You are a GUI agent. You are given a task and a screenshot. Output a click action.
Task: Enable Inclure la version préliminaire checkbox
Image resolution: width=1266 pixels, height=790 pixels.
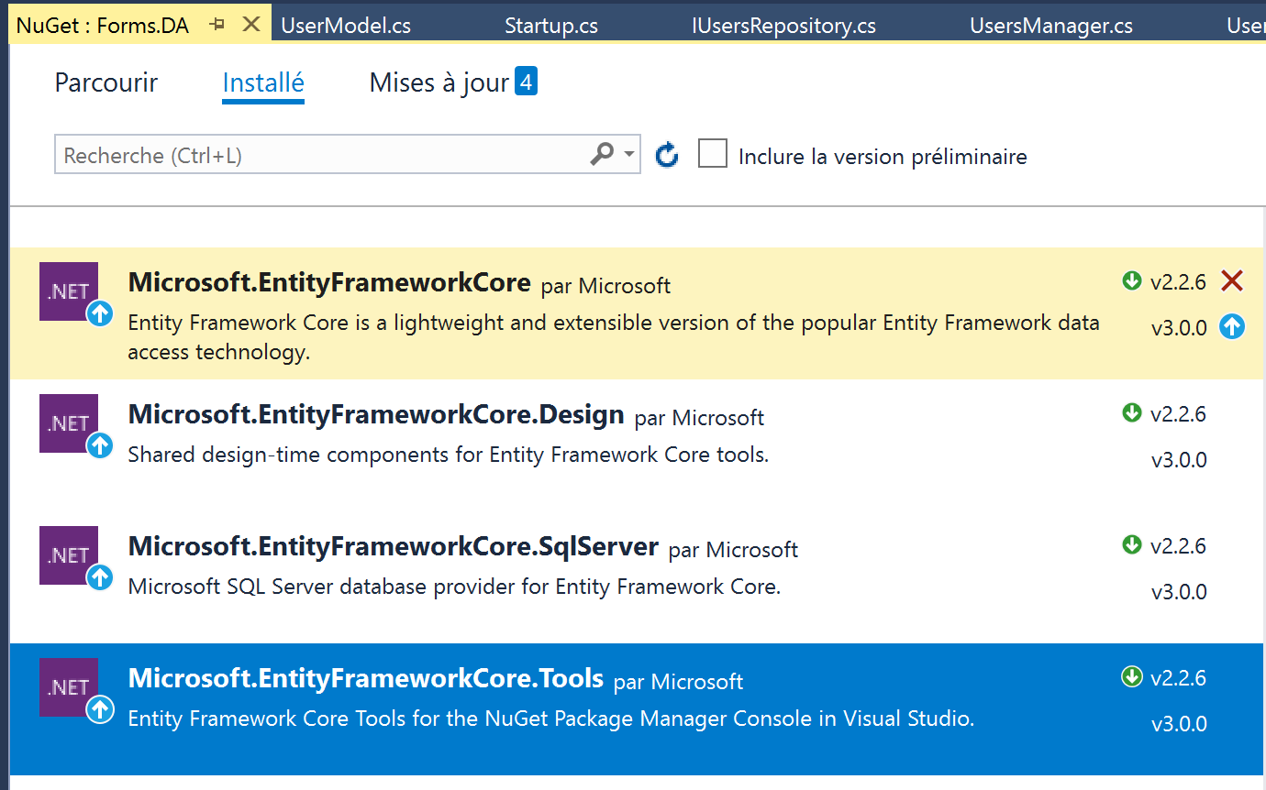tap(713, 153)
